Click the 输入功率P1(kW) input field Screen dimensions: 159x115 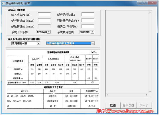tap(44, 14)
